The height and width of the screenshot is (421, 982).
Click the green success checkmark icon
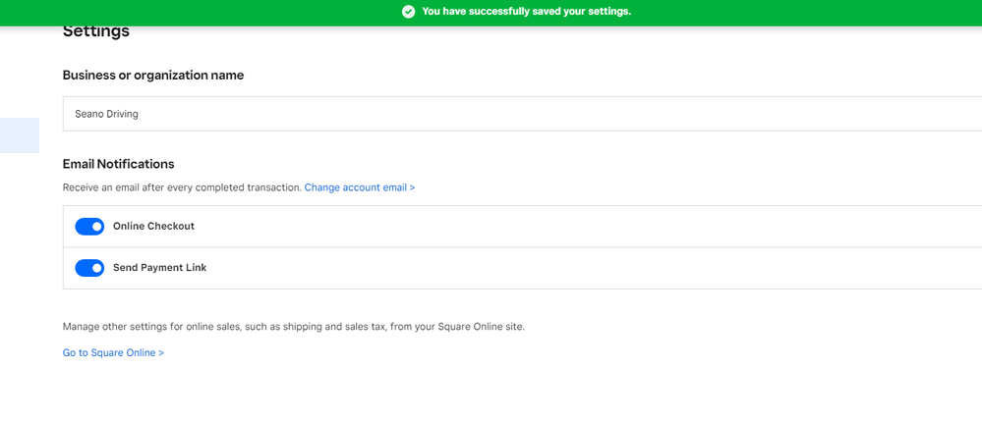[408, 12]
